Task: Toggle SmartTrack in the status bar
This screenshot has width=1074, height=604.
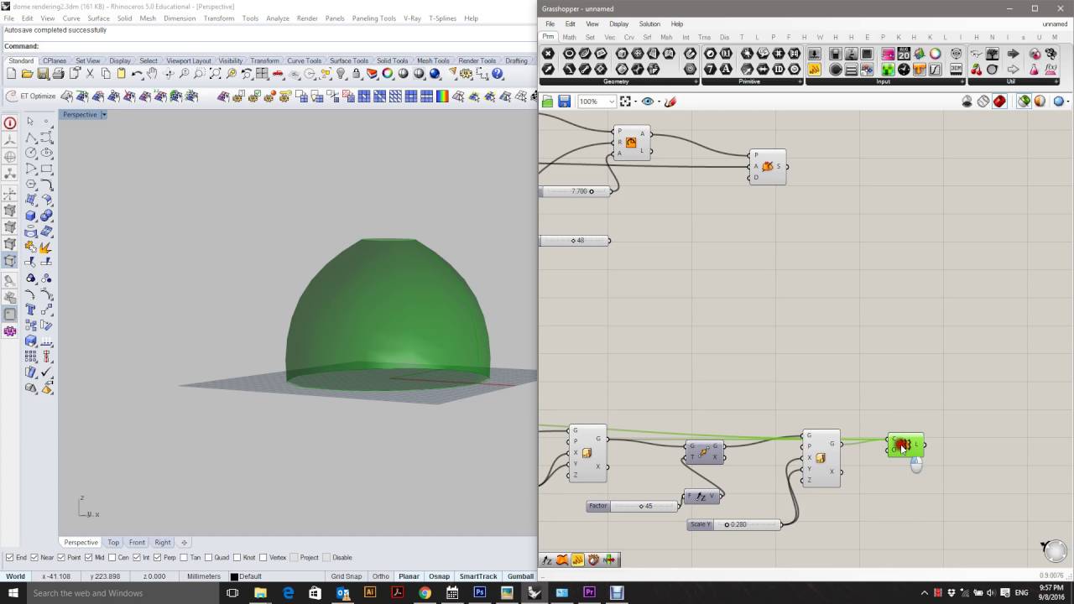Action: (478, 576)
